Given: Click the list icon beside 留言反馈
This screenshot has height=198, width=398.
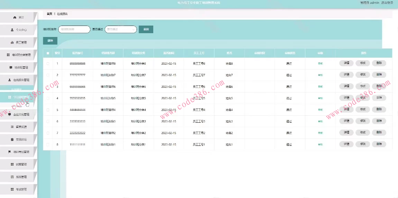Looking at the screenshot, I should pos(12,127).
